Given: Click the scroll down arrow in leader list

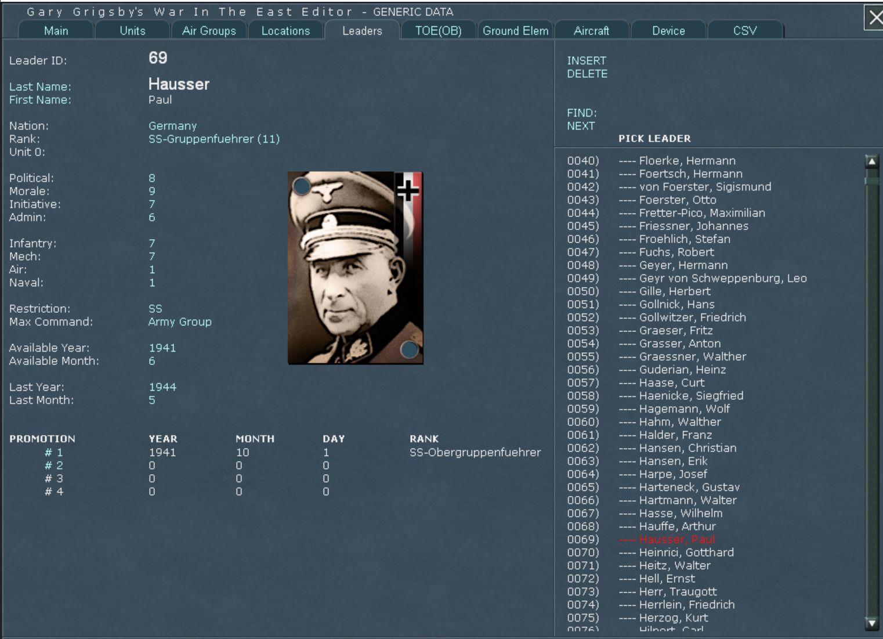Looking at the screenshot, I should tap(871, 623).
